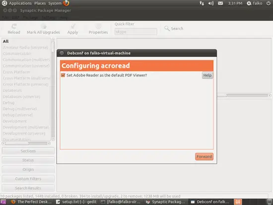This screenshot has height=205, width=273.
Task: Click the Origin filter button
Action: point(28,169)
